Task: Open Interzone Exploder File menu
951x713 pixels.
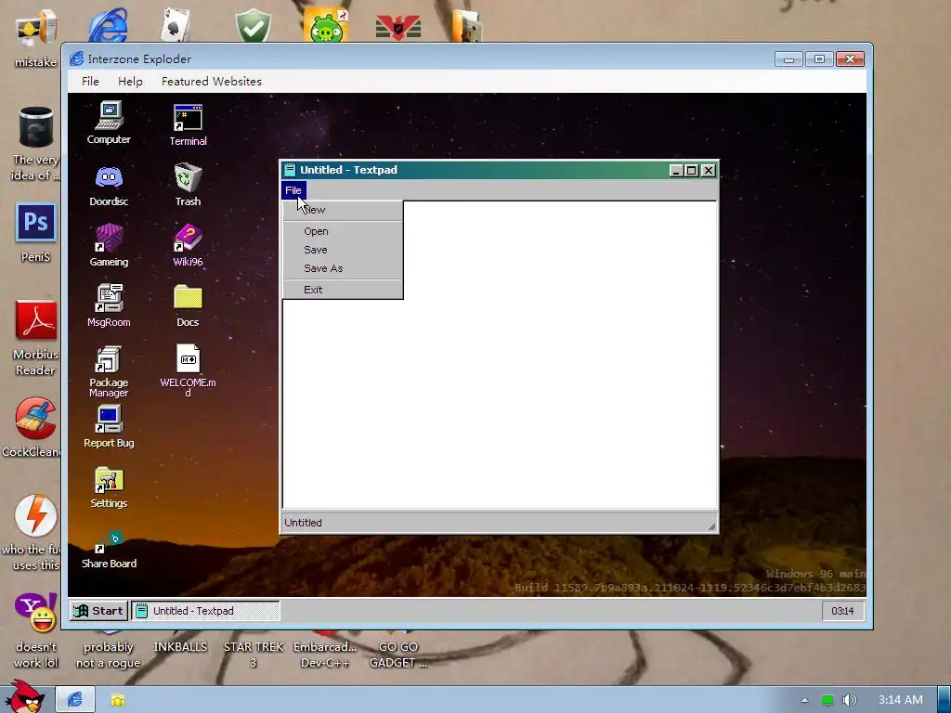Action: (90, 82)
